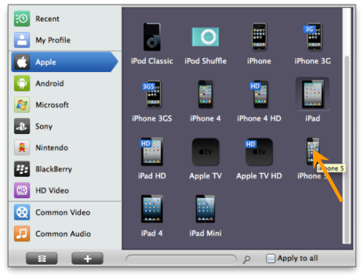Select the original iPhone icon
The height and width of the screenshot is (278, 364).
coord(259,37)
